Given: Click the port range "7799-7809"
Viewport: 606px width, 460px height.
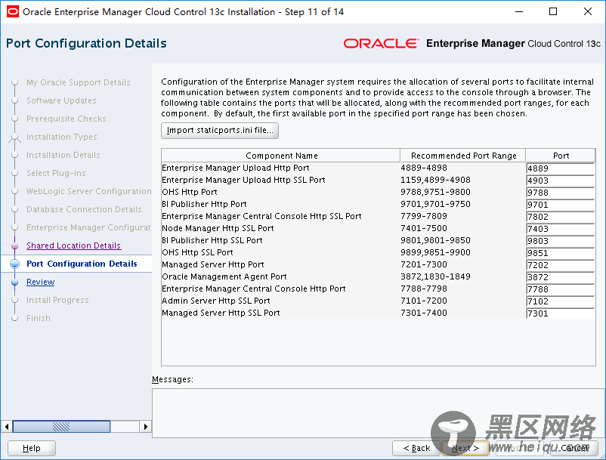Looking at the screenshot, I should (424, 216).
